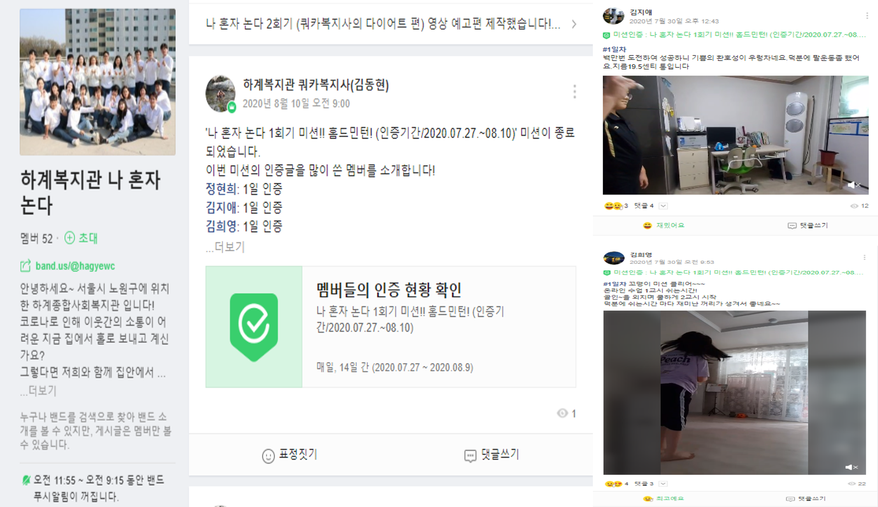Open the band.us/@hagyewc link
878x507 pixels.
(75, 266)
